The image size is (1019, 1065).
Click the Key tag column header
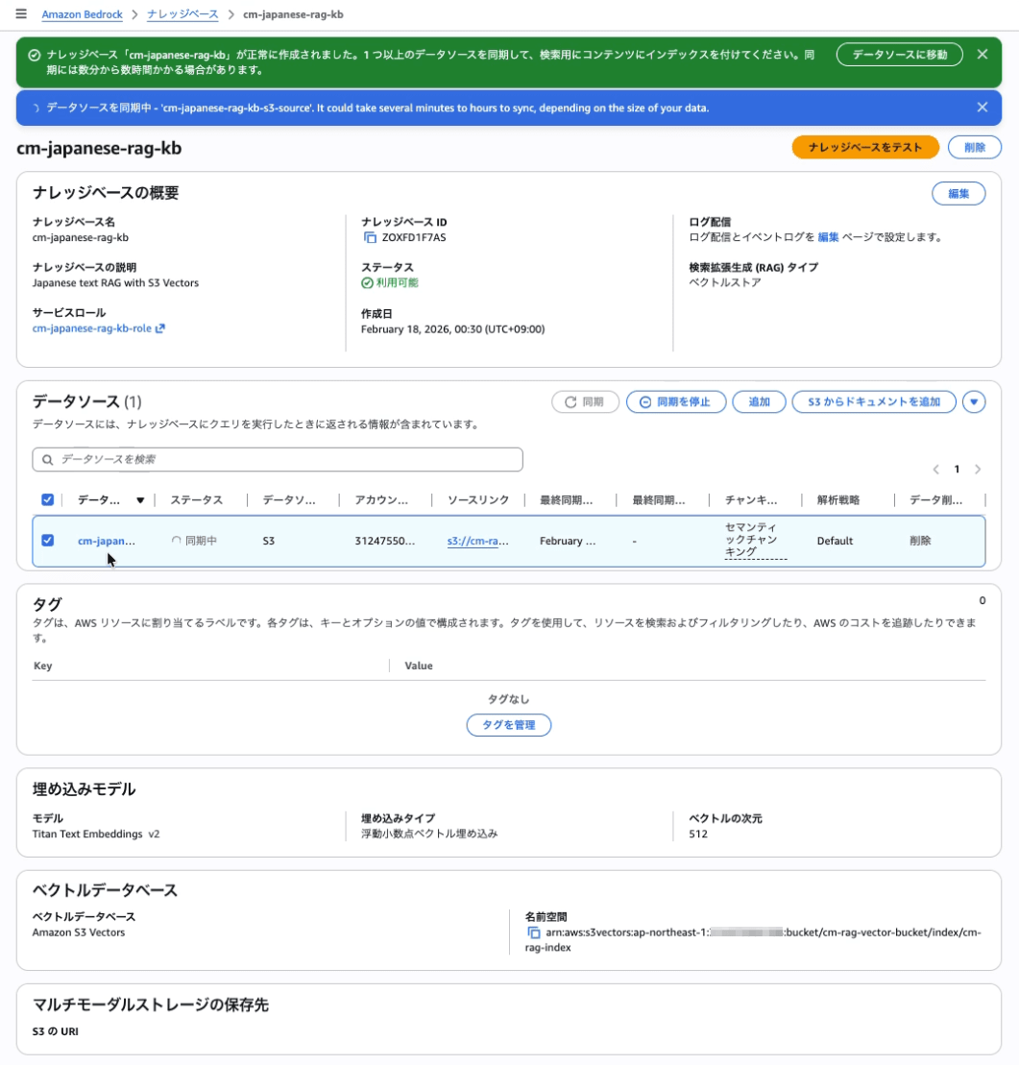pyautogui.click(x=43, y=666)
